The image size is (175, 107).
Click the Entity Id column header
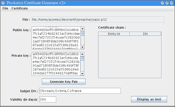(x=114, y=34)
